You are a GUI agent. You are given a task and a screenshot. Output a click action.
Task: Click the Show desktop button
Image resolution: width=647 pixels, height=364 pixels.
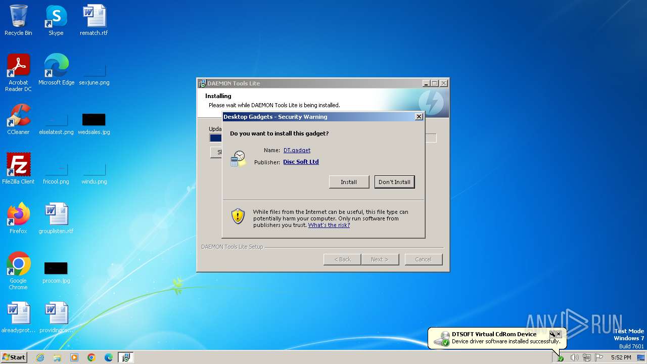pos(642,357)
